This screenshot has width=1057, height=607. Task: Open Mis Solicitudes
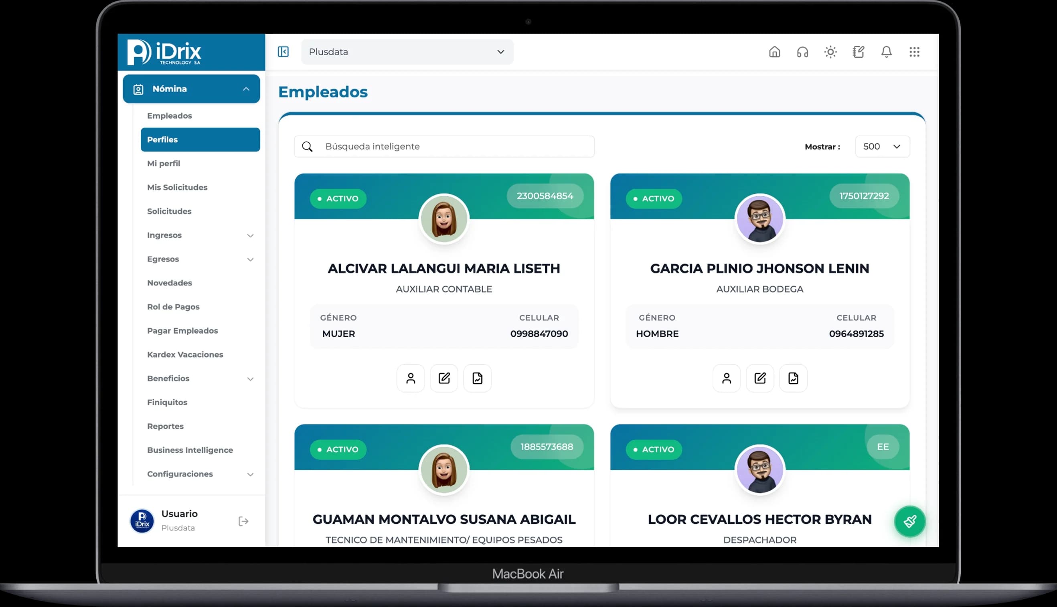point(177,187)
